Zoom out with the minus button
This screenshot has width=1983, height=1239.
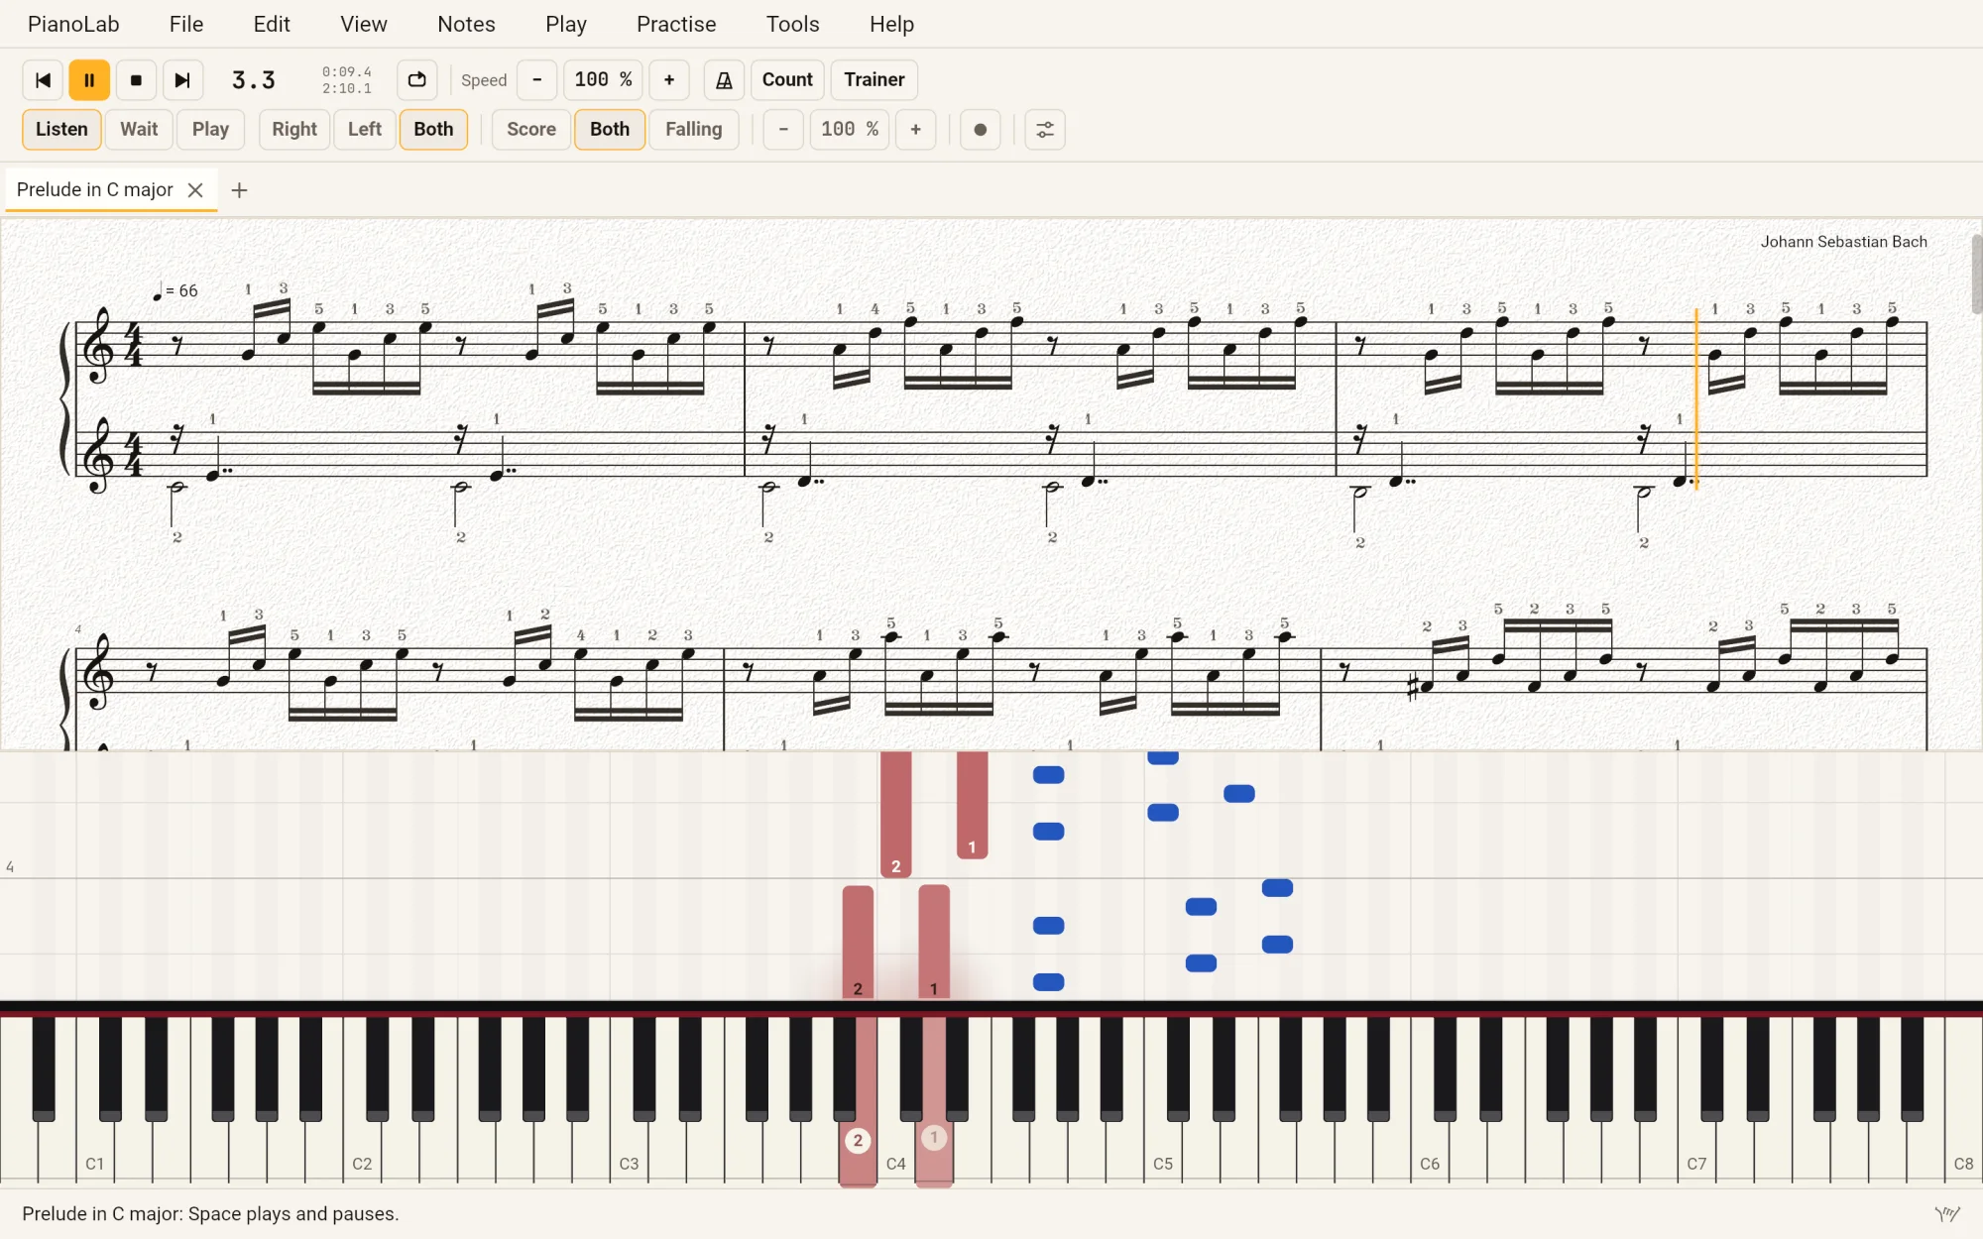coord(783,130)
